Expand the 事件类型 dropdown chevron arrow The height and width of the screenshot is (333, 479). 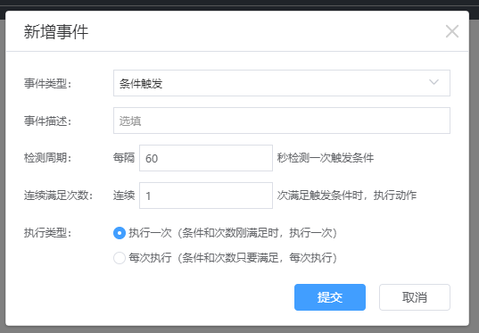pos(434,82)
